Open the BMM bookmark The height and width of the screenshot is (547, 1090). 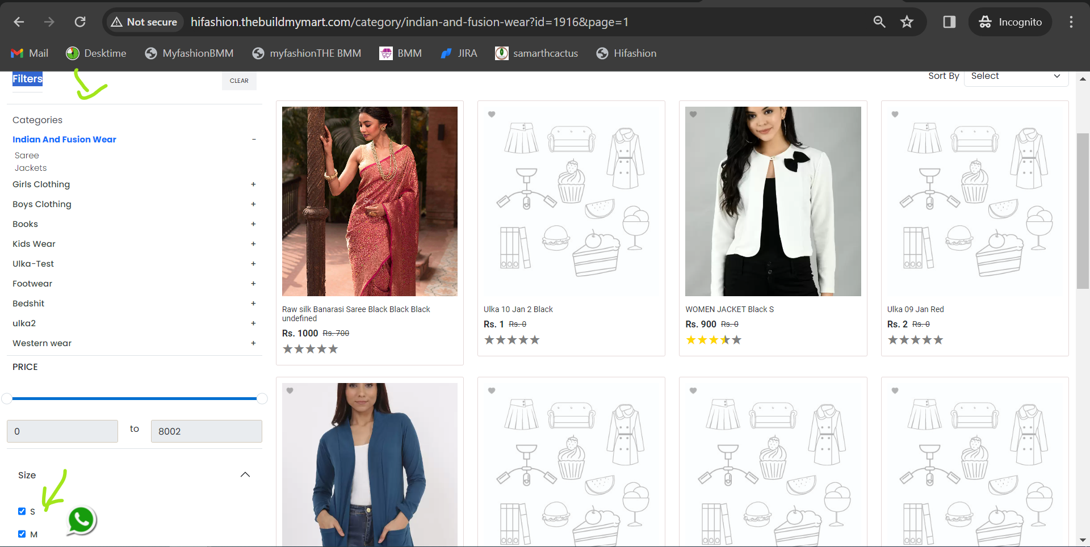point(401,53)
